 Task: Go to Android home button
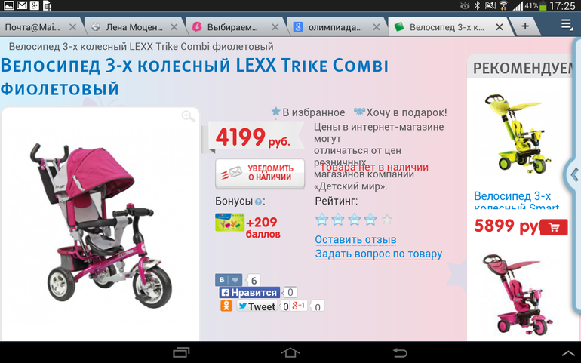(290, 352)
